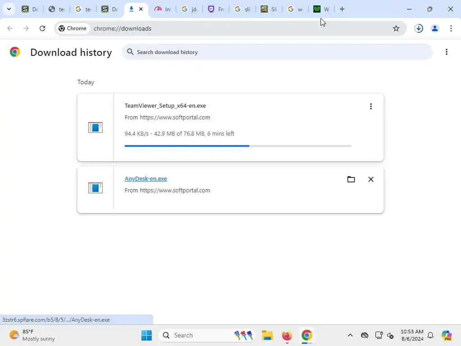Click the AnyDesk source URL softportal.com
The width and height of the screenshot is (461, 346).
(x=175, y=191)
